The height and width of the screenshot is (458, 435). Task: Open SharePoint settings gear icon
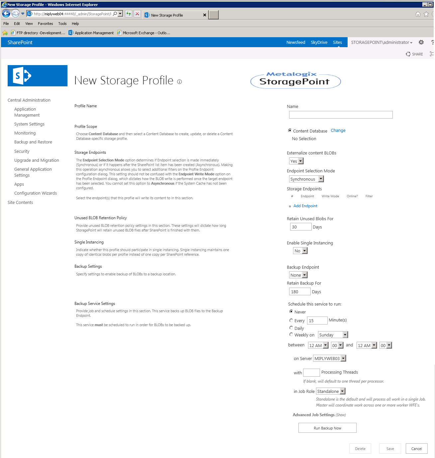[421, 42]
